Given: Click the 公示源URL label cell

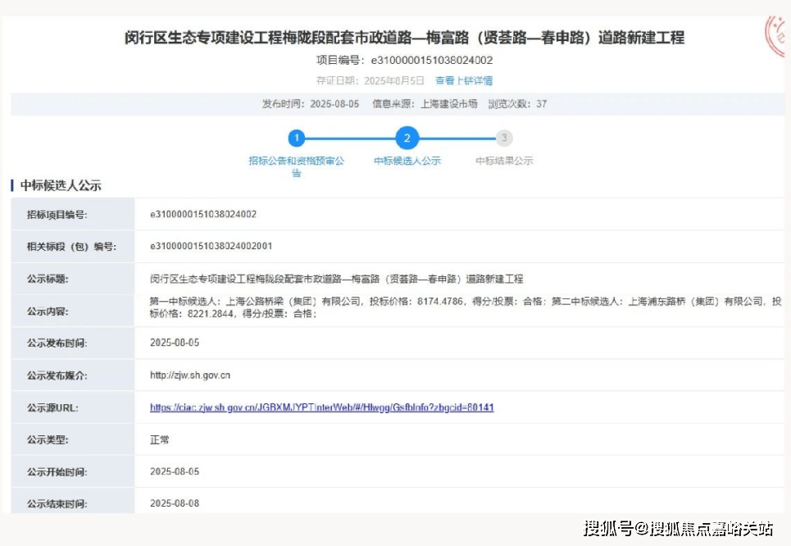Looking at the screenshot, I should click(x=73, y=407).
